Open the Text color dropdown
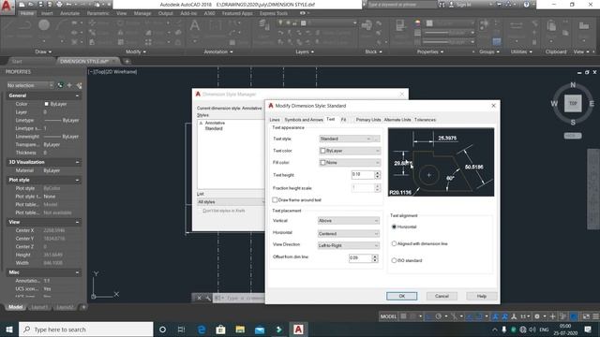Screen dimensions: 600x337 350,151
